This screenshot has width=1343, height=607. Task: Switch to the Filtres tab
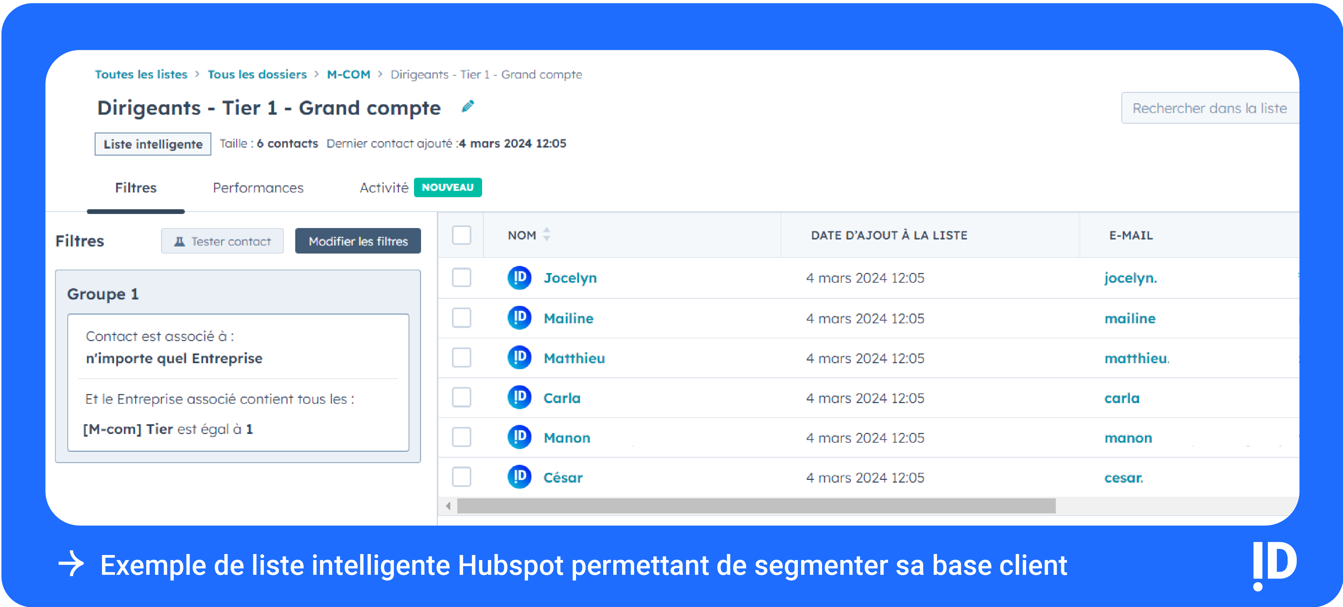tap(136, 187)
